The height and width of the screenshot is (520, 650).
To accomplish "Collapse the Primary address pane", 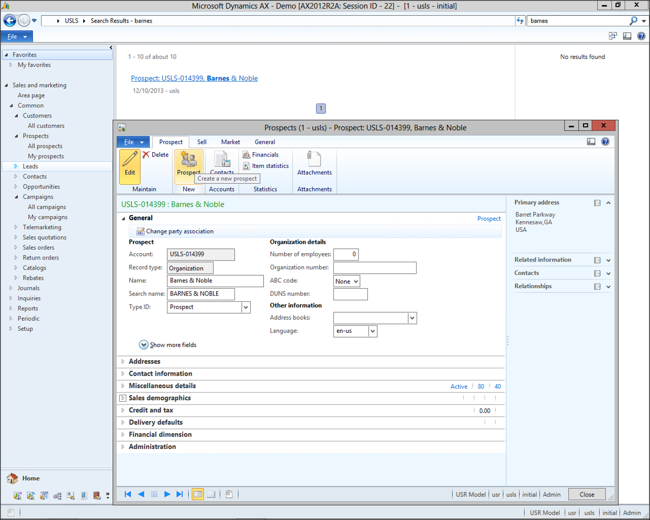I will [x=608, y=203].
